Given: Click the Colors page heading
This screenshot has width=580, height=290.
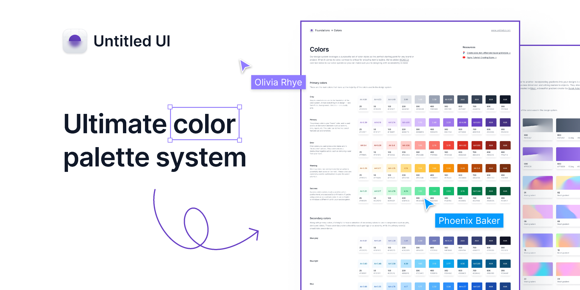Looking at the screenshot, I should (319, 49).
